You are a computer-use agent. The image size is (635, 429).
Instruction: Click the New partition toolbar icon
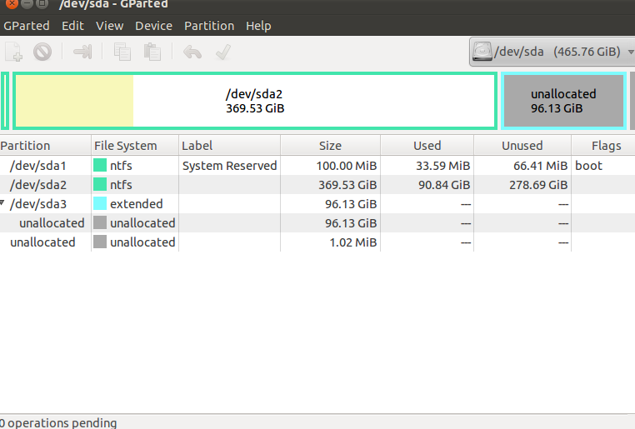pos(14,52)
